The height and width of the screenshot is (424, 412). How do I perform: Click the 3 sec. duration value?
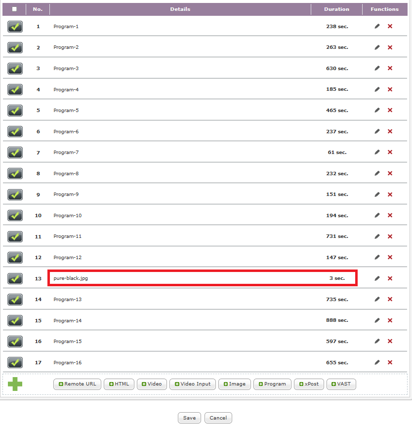[x=337, y=278]
